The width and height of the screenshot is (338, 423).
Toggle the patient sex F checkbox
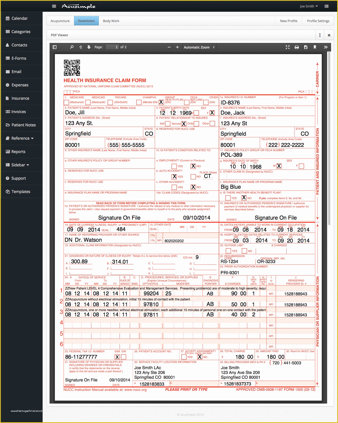pyautogui.click(x=212, y=113)
